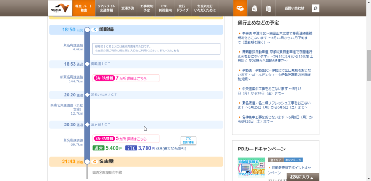Open 舞鶴若狭自動車道 night closure notice
371x181 pixels.
coord(275,56)
